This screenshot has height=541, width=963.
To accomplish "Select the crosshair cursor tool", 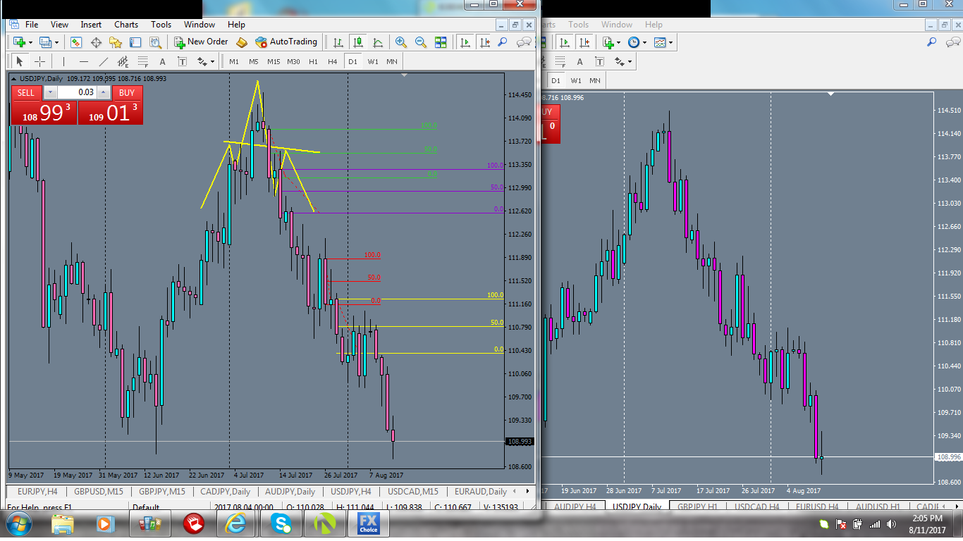I will tap(40, 61).
